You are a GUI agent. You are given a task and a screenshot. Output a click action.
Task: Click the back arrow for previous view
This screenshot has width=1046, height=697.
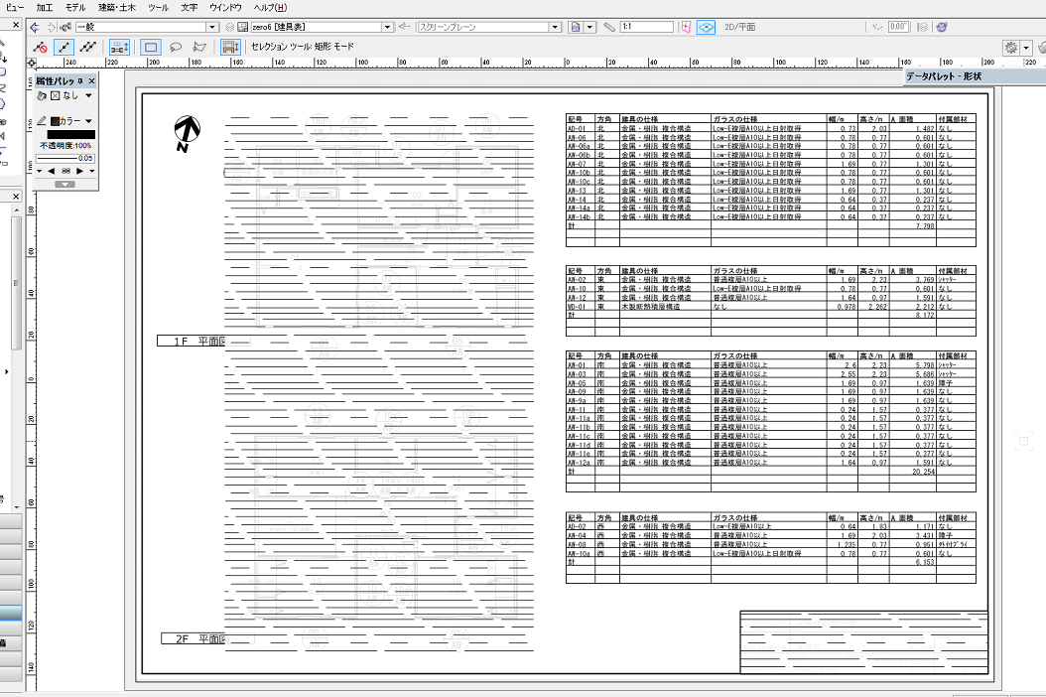click(34, 27)
